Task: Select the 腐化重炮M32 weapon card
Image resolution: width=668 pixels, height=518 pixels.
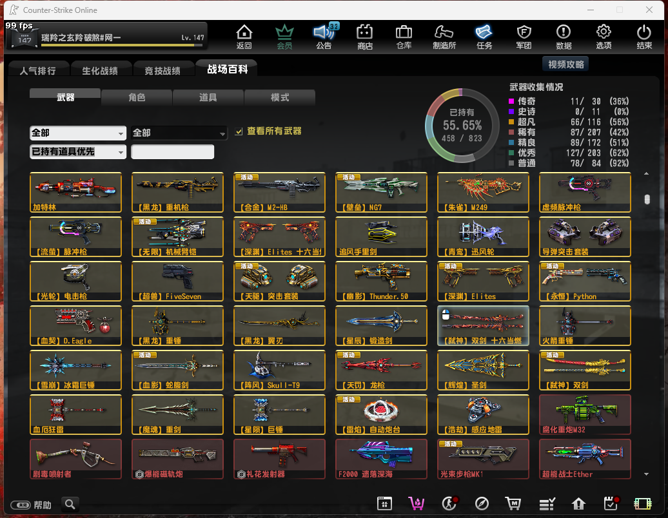Action: click(585, 414)
